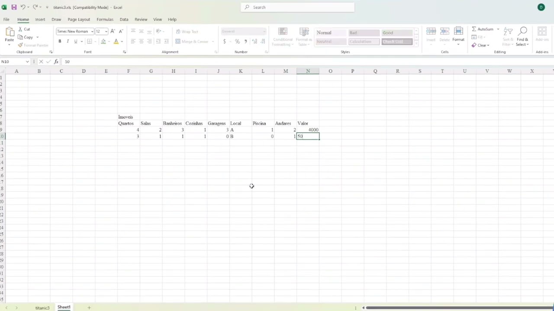Click the comma style icon
554x311 pixels.
(x=245, y=41)
